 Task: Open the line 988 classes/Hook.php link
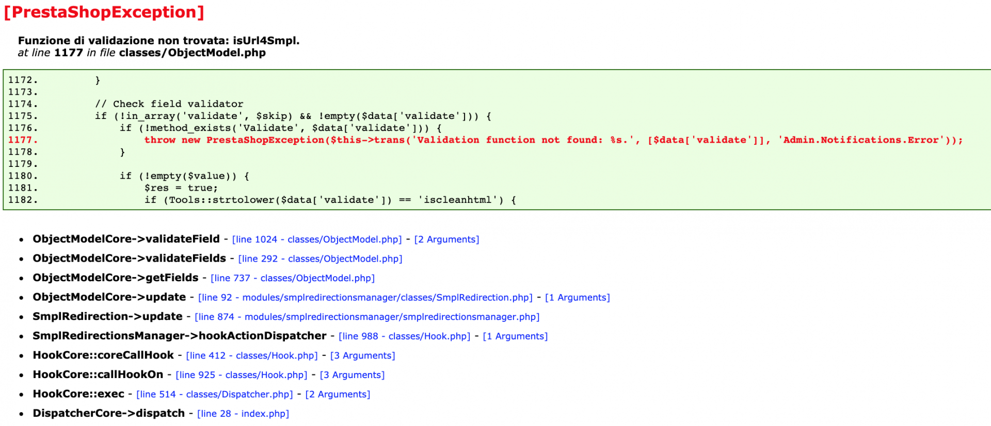(x=405, y=336)
